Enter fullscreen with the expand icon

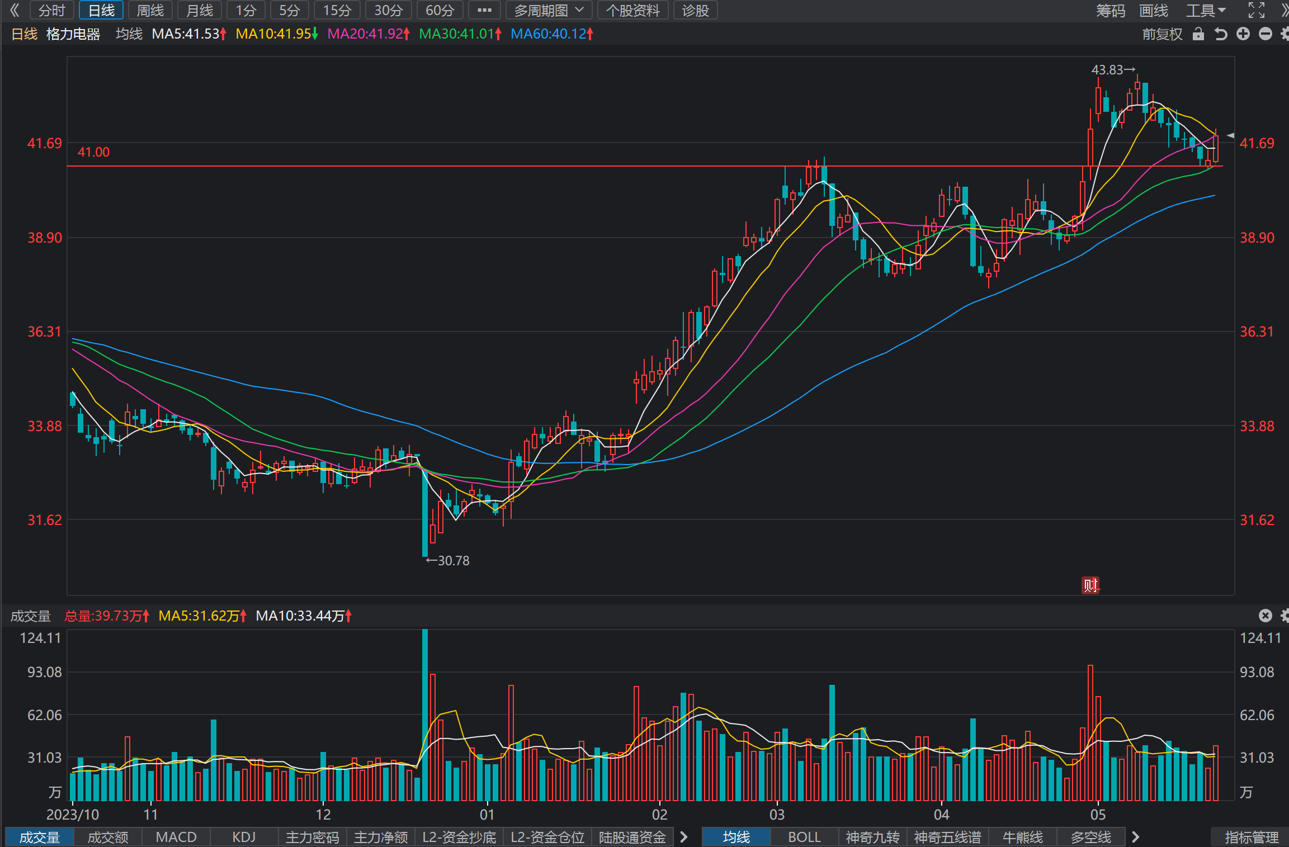pos(1257,10)
